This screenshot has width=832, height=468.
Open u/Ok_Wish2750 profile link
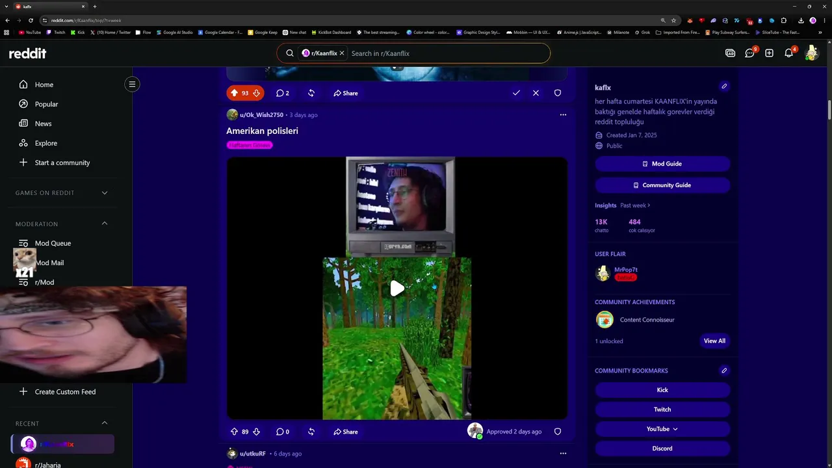[261, 115]
